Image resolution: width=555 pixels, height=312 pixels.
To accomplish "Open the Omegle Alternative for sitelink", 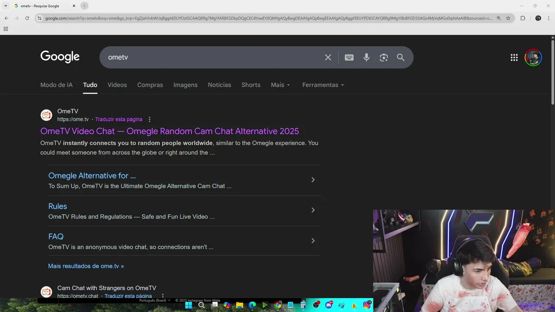I will [x=92, y=175].
